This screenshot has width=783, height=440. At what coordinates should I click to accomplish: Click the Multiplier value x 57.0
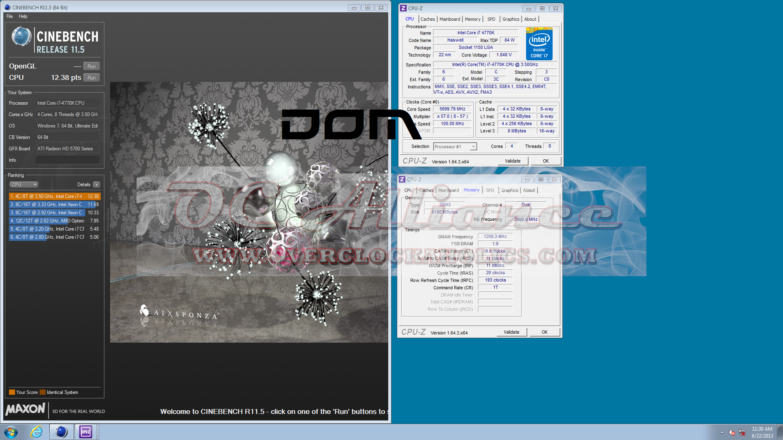452,117
